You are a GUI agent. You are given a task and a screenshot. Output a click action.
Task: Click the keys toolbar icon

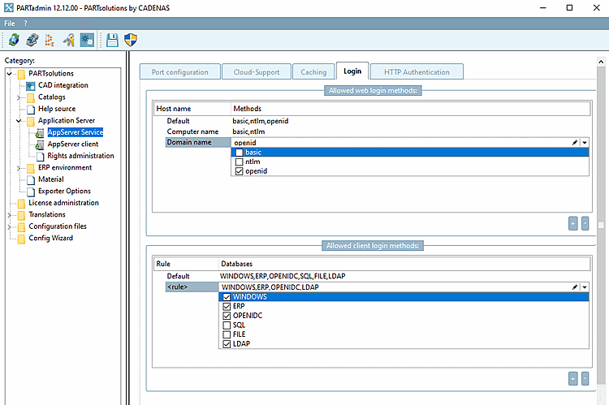69,40
